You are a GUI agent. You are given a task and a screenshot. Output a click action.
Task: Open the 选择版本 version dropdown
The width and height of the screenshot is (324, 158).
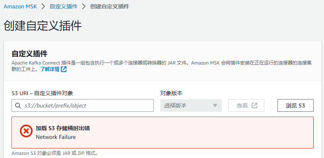click(x=191, y=105)
